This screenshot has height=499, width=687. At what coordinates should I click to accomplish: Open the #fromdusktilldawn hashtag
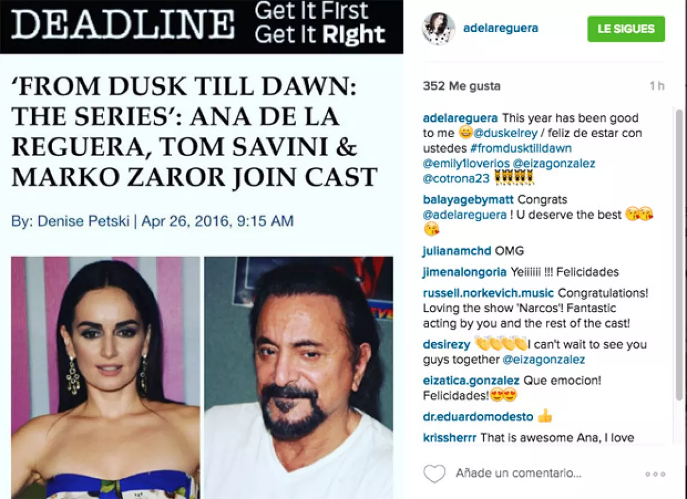click(x=524, y=148)
